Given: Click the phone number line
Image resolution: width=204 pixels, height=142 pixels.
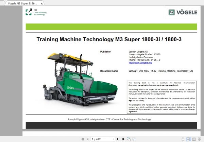Looking at the screenshot, I should [144, 60].
